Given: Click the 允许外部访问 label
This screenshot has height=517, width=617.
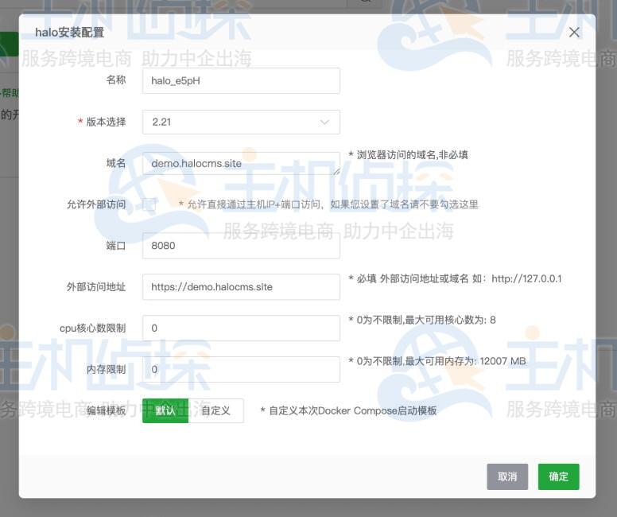Looking at the screenshot, I should (96, 204).
